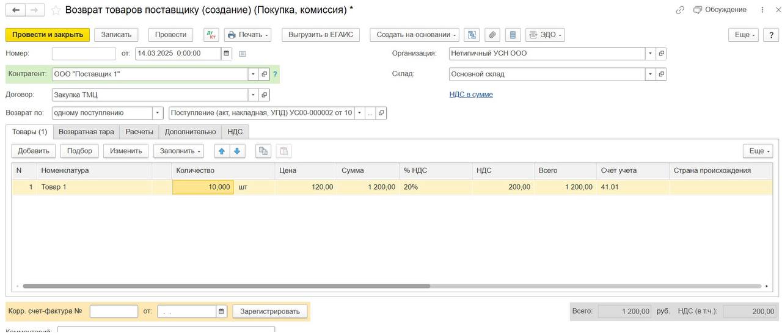Click the НДС cell 200,00 in row
Viewport: 782px width, 335px height.
point(503,187)
